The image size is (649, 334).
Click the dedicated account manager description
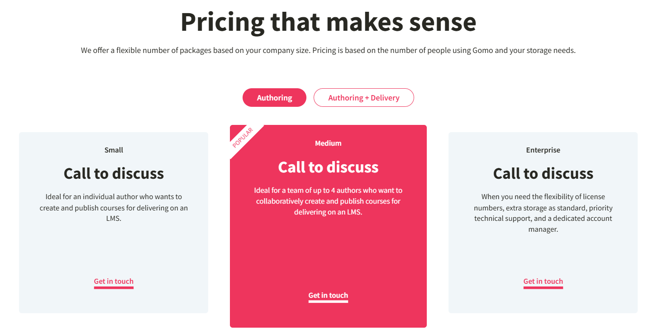[x=543, y=213]
